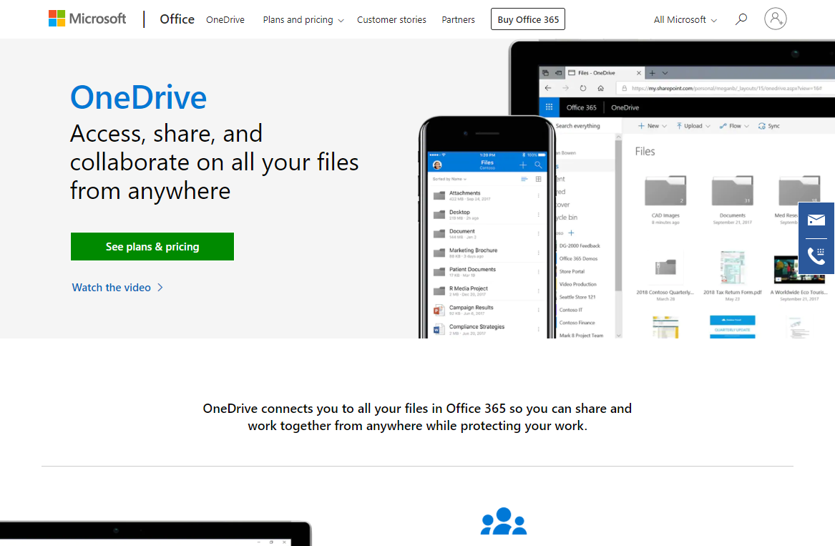The width and height of the screenshot is (835, 546).
Task: Click See plans & pricing button
Action: click(152, 247)
